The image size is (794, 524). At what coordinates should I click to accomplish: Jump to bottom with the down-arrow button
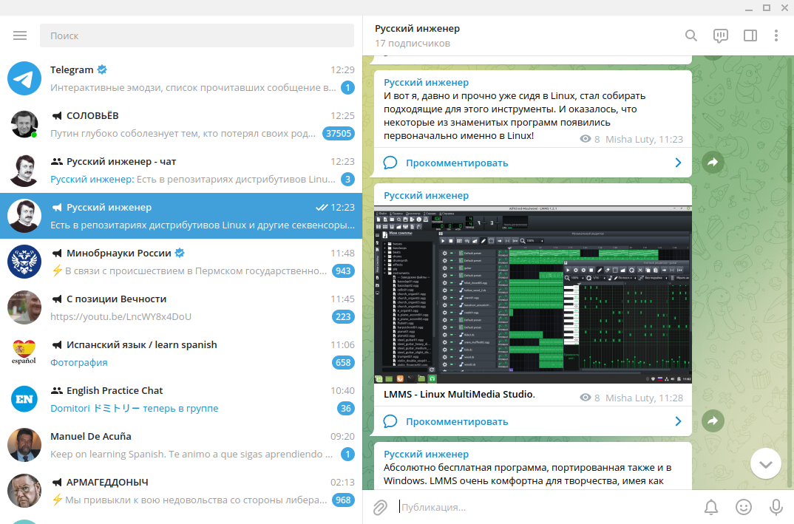click(x=765, y=463)
